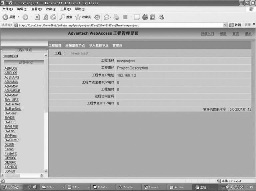
Task: Open the 帮助 link in WebAccess header
Action: tap(223, 34)
